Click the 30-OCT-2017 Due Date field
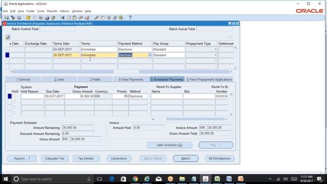The width and height of the screenshot is (327, 184). coord(55,96)
